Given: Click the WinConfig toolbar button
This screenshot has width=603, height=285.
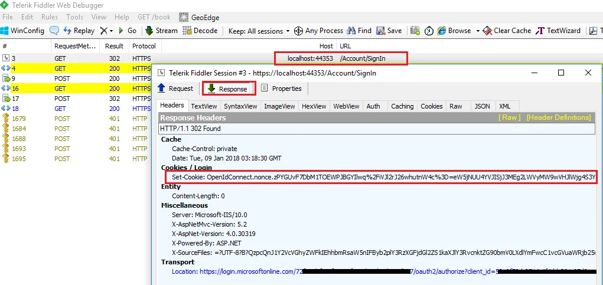Looking at the screenshot, I should point(22,31).
